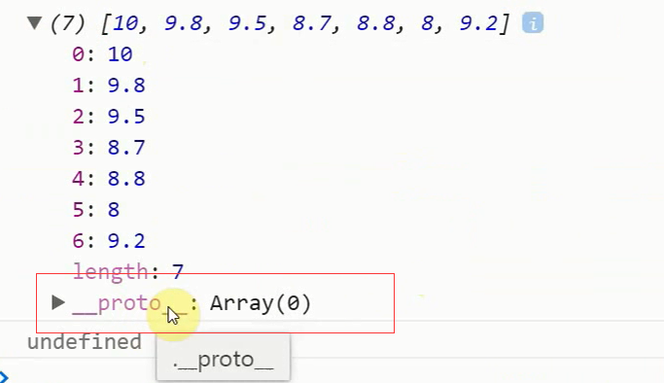Collapse the (7) array disclosure triangle

coord(34,23)
